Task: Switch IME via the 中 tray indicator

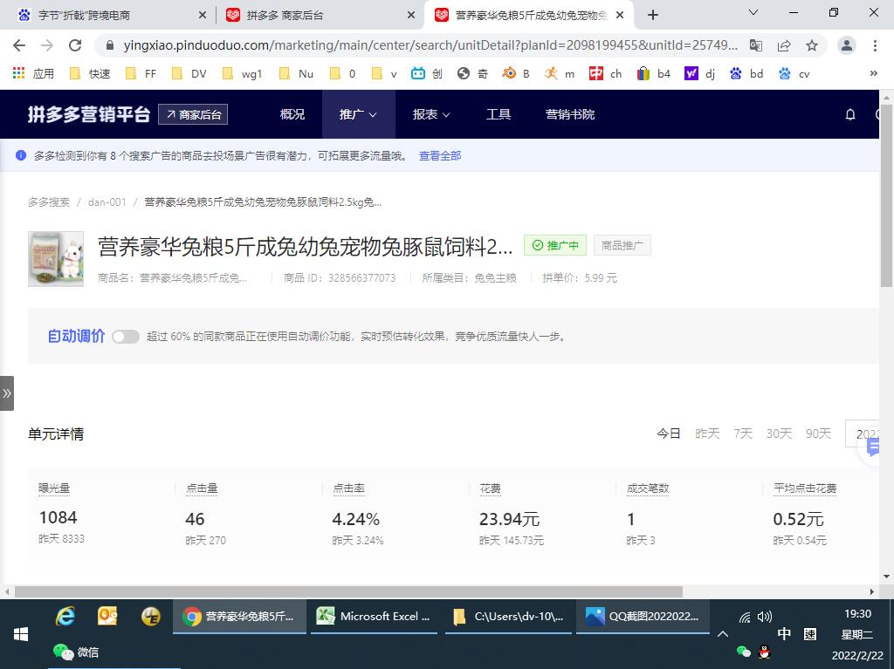Action: click(x=784, y=633)
